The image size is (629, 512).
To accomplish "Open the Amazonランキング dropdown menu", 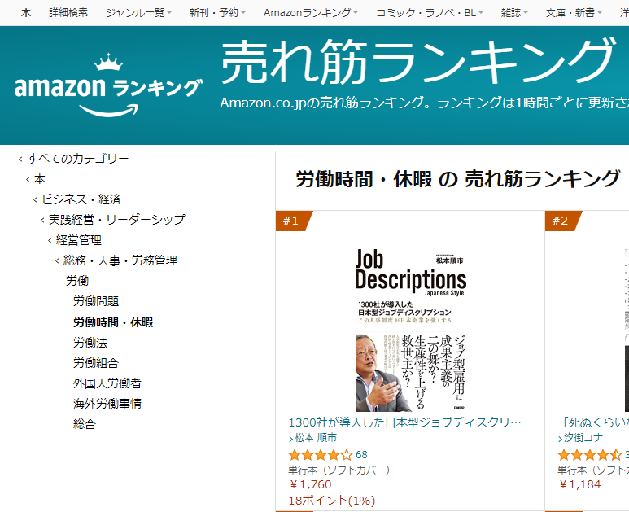I will (x=311, y=13).
